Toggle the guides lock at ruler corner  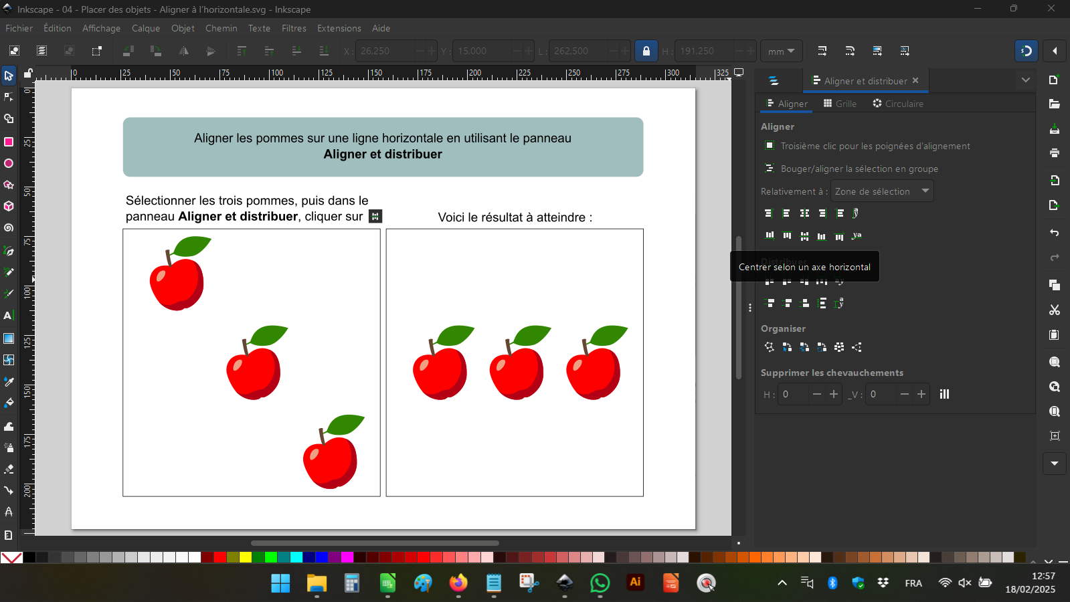(28, 73)
